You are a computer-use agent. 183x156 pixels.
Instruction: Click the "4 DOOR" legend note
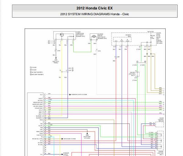[x=33, y=70]
